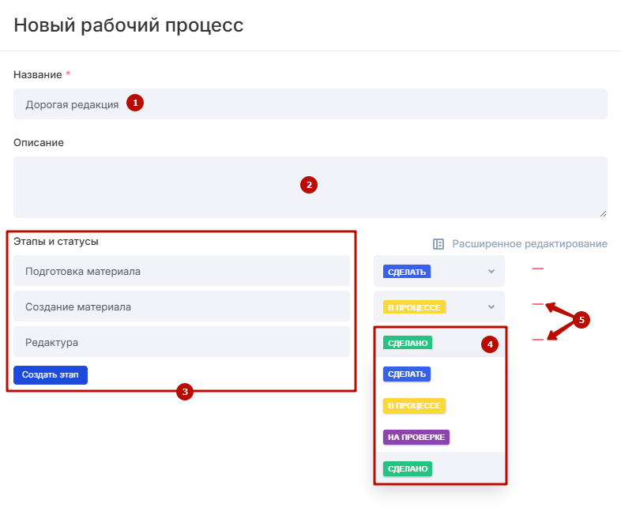Click yellow В ПРОЦЕССЕ badge in second row

coord(414,306)
